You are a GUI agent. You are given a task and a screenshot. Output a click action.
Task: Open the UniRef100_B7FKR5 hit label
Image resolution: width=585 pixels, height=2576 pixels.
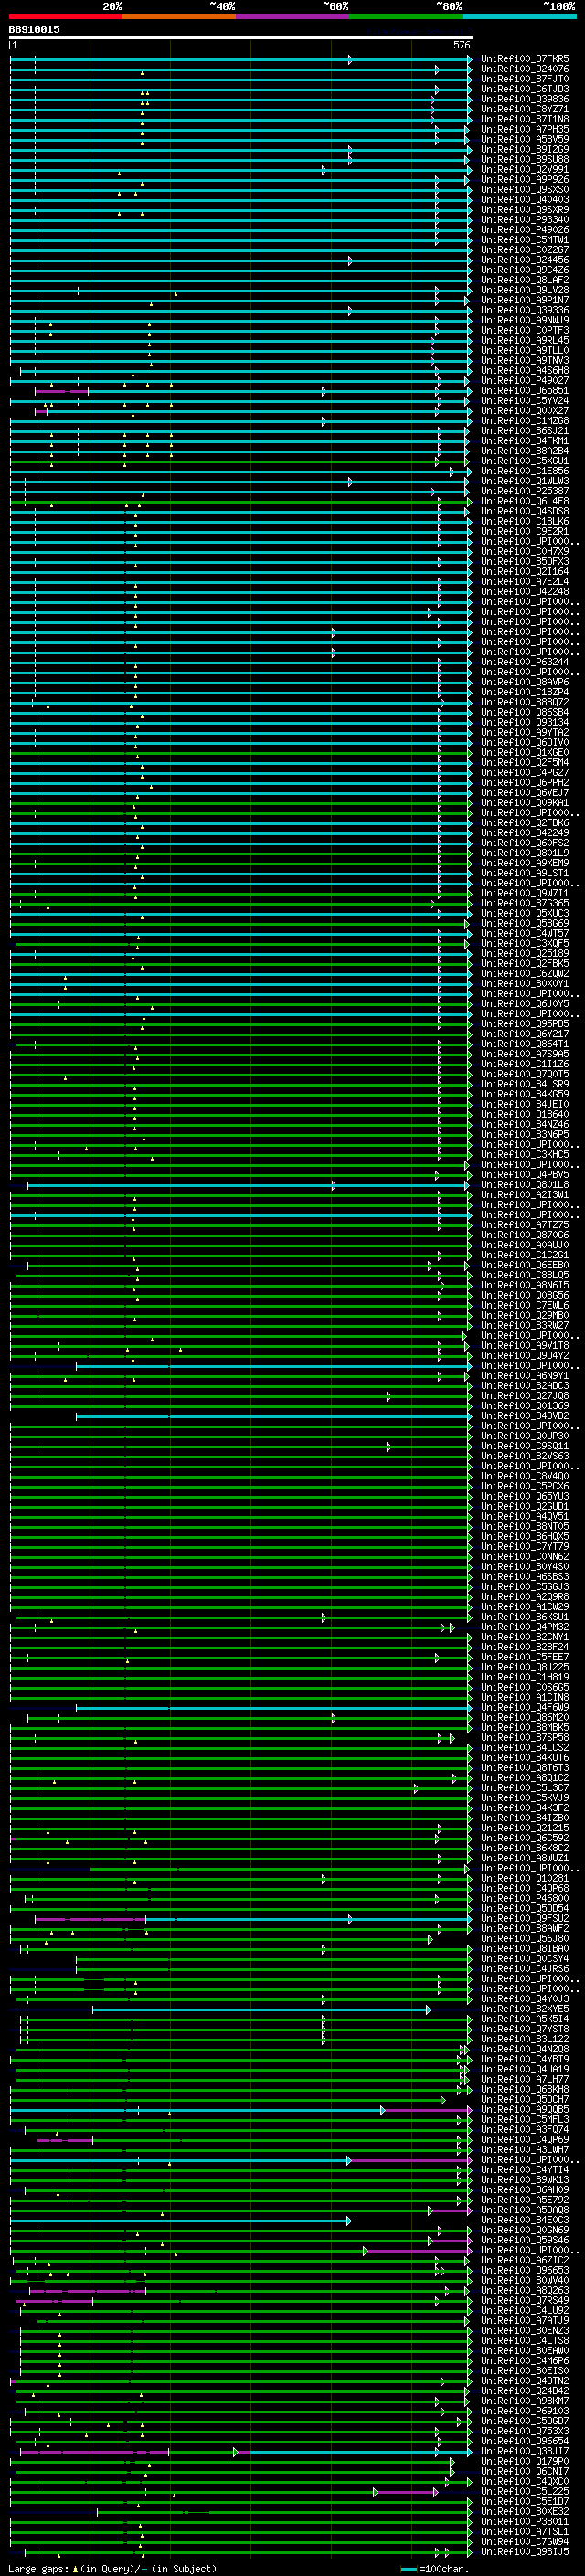click(x=524, y=60)
